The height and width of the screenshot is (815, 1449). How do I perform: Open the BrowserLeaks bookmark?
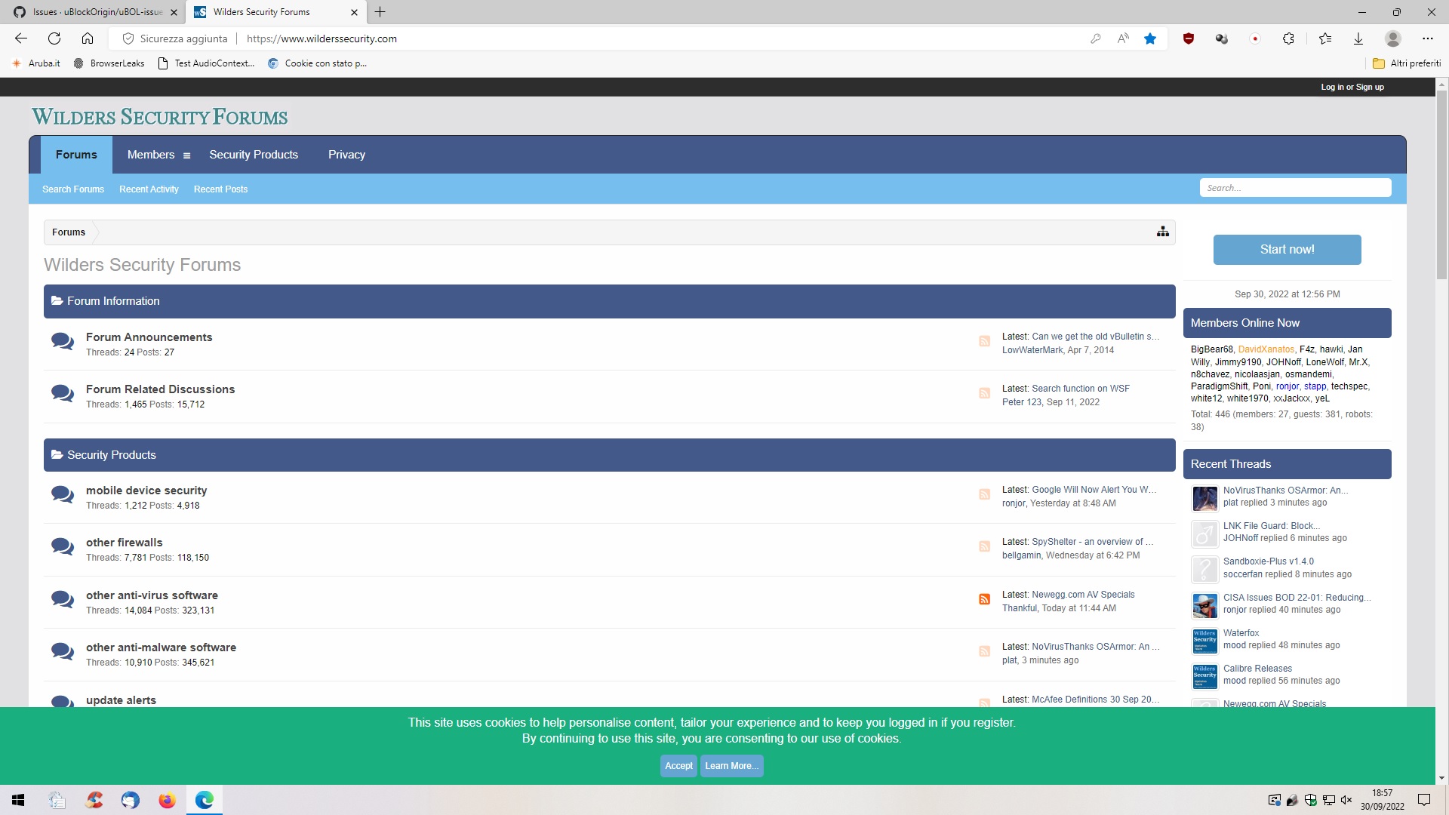[x=109, y=63]
